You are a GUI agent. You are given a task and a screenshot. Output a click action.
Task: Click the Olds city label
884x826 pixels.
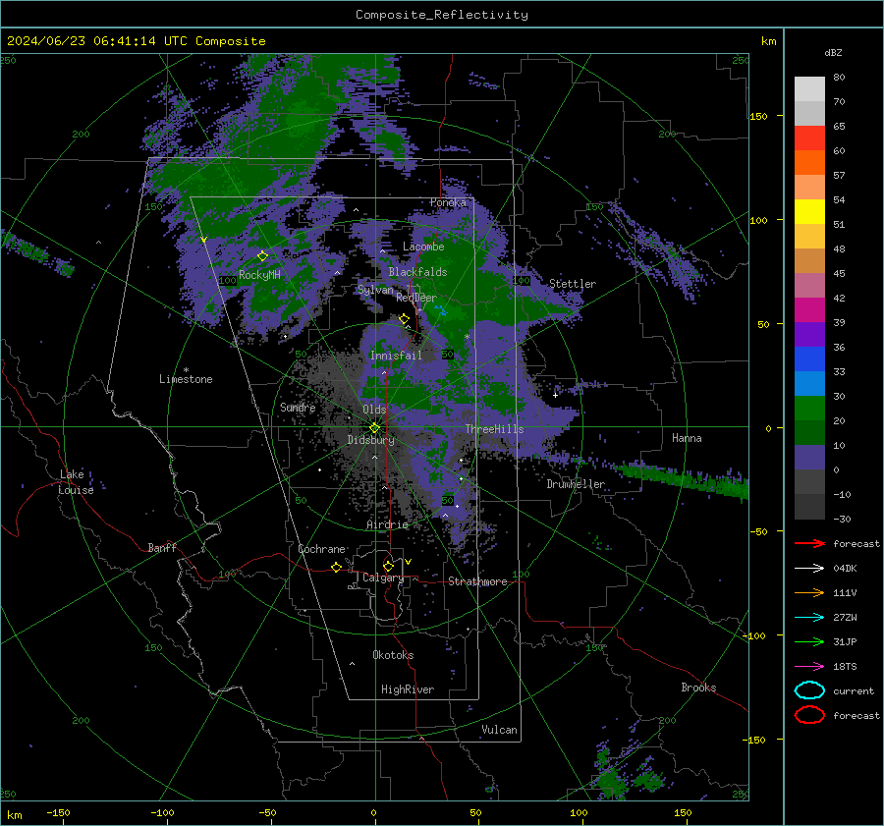tap(374, 410)
